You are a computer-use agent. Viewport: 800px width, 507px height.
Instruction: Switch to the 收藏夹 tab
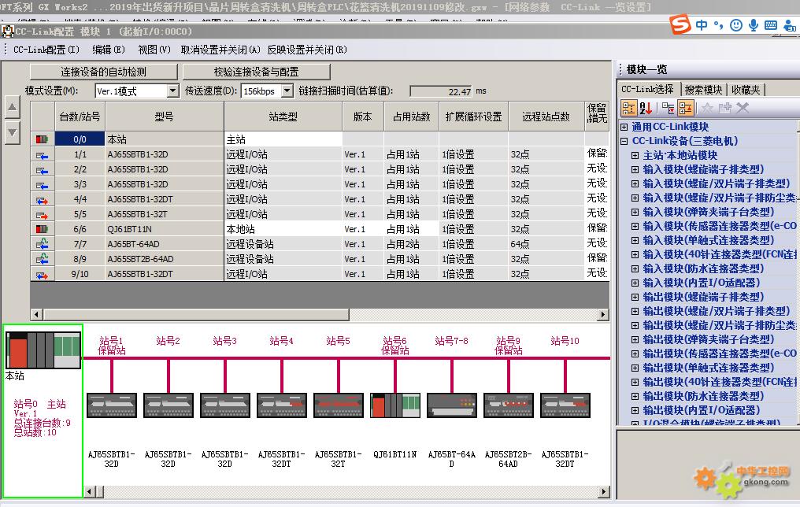coord(746,90)
